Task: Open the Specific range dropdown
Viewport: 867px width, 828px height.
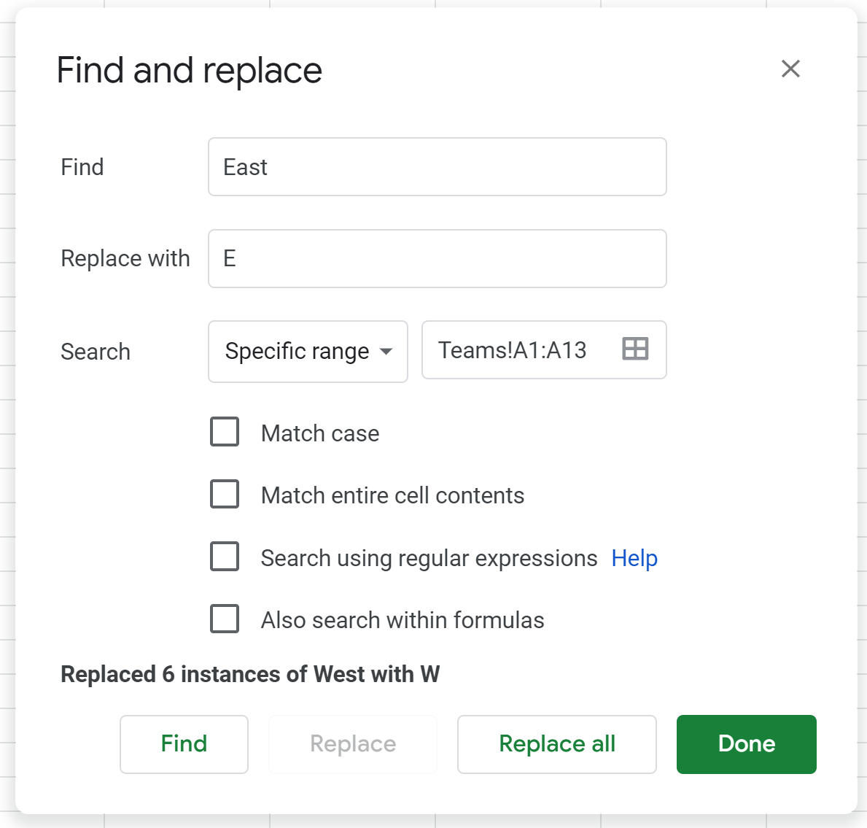Action: coord(307,351)
